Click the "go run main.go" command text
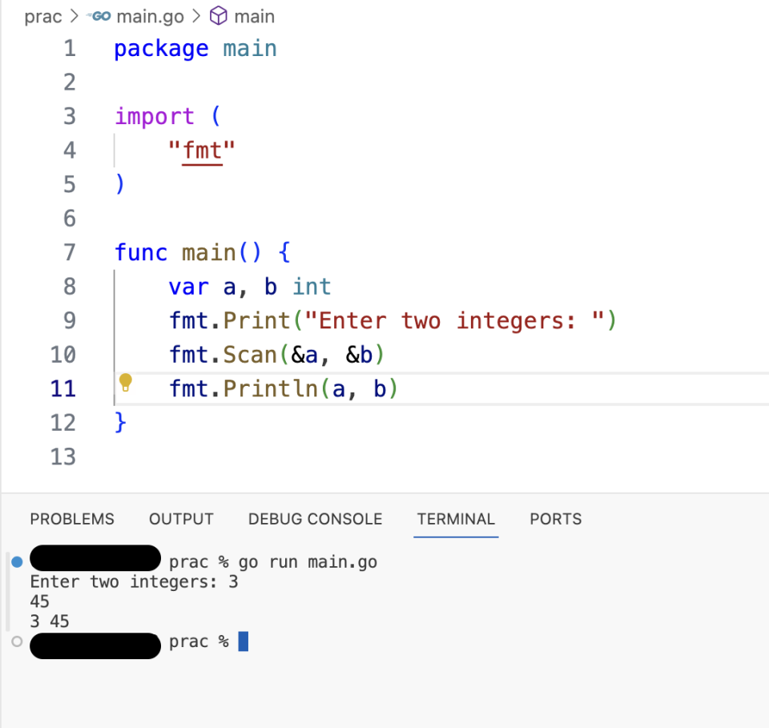Image resolution: width=769 pixels, height=728 pixels. coord(308,561)
